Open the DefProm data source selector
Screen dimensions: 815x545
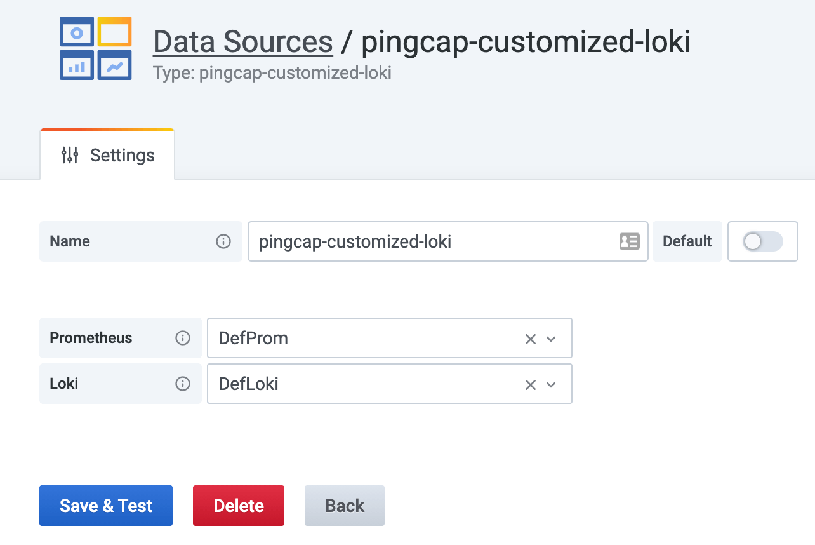tap(390, 338)
